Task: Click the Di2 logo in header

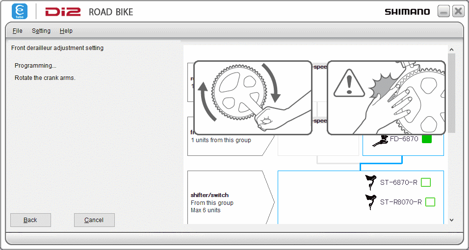Action: tap(62, 12)
